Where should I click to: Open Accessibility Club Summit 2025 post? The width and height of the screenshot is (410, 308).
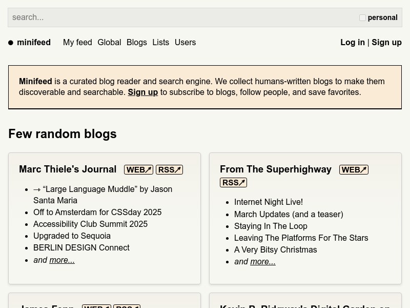click(91, 224)
